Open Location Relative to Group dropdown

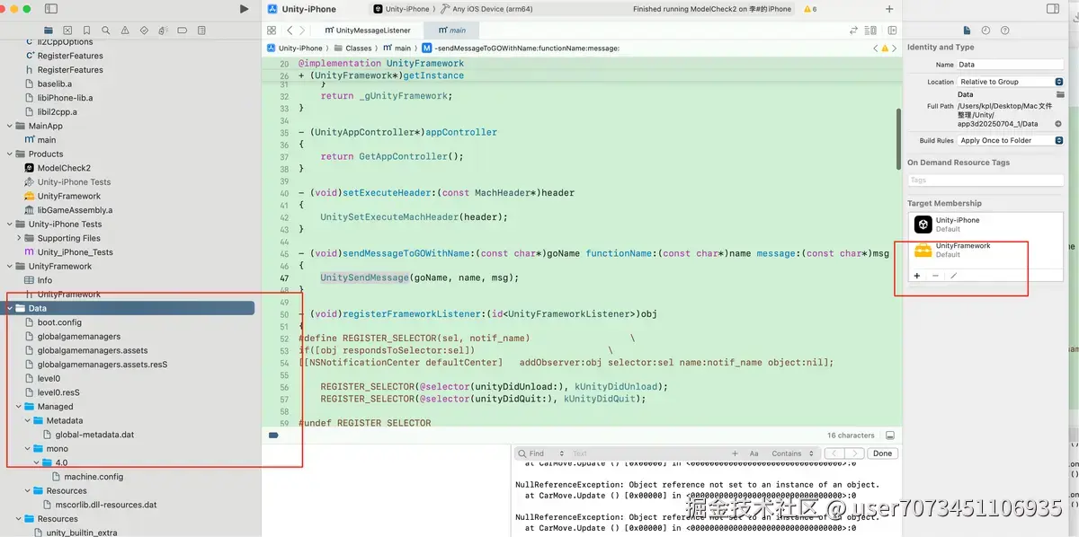[x=1010, y=82]
